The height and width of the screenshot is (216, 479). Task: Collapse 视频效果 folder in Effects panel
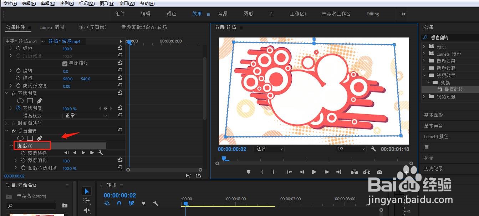point(424,75)
